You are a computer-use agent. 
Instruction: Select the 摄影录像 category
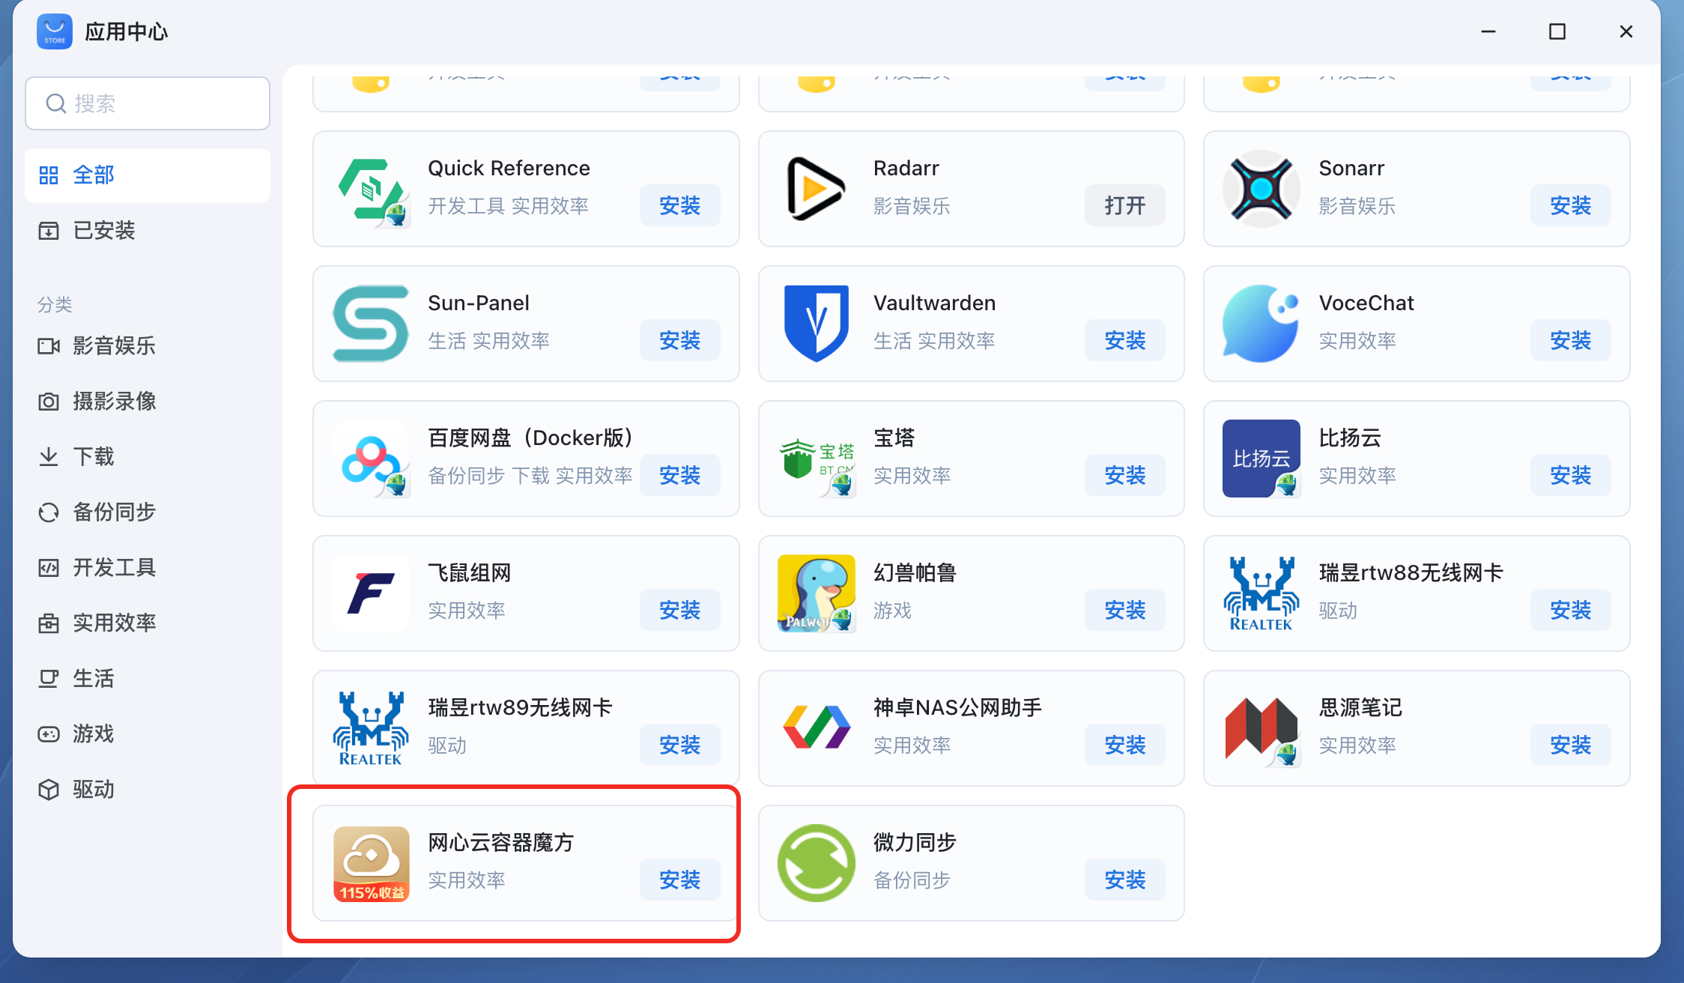coord(148,402)
